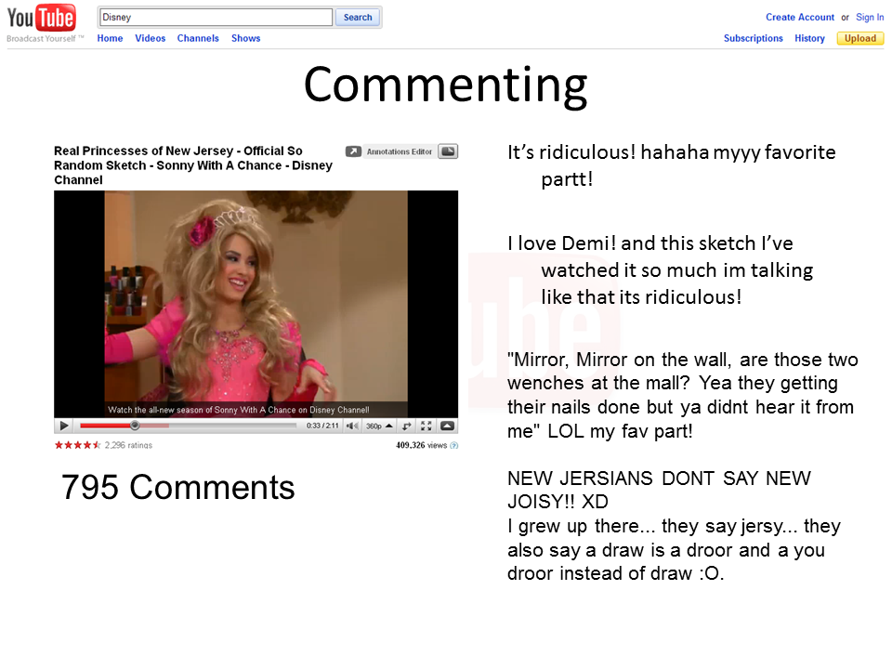This screenshot has width=892, height=669.
Task: Click the play button on the video player
Action: click(x=65, y=426)
